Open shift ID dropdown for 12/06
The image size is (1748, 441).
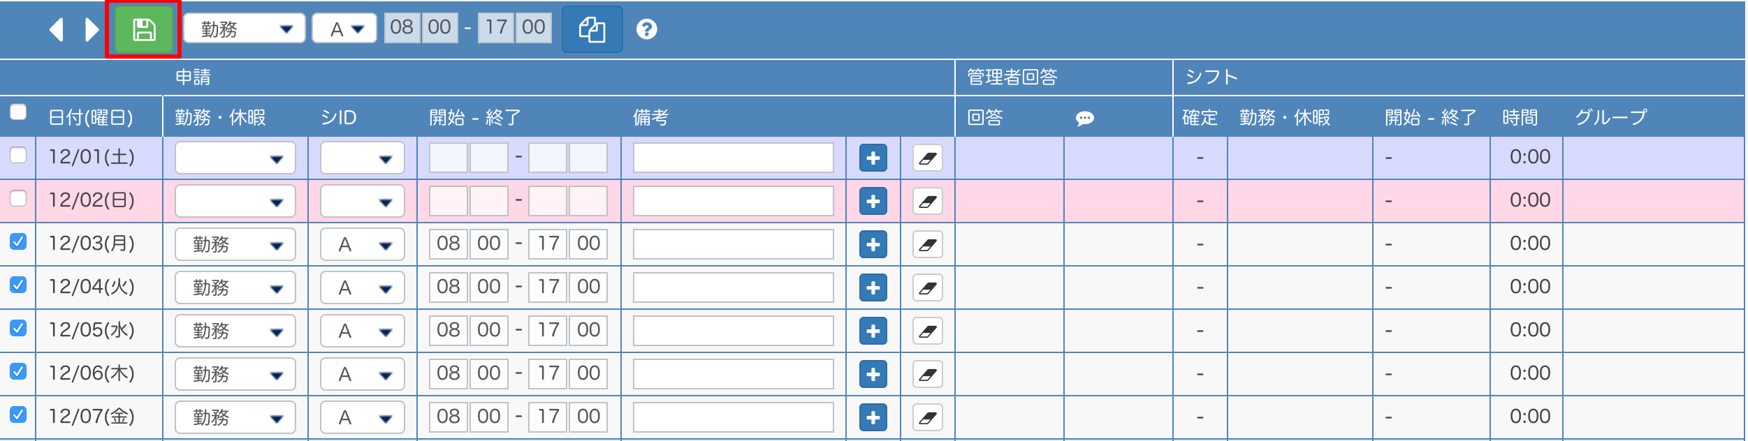click(362, 374)
